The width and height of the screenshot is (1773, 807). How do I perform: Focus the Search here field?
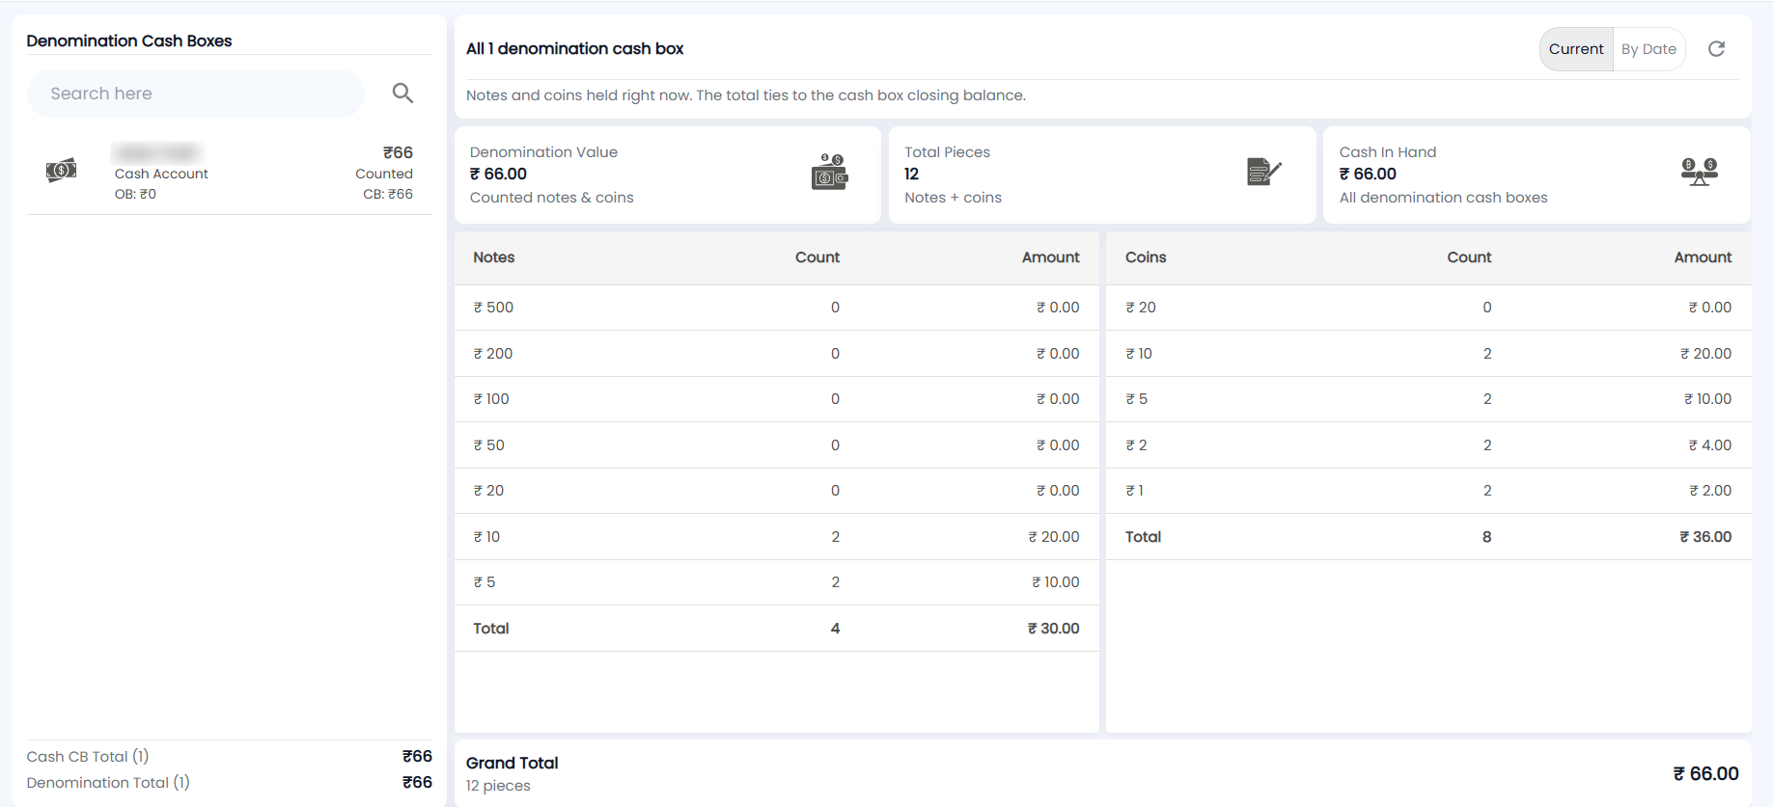tap(196, 94)
